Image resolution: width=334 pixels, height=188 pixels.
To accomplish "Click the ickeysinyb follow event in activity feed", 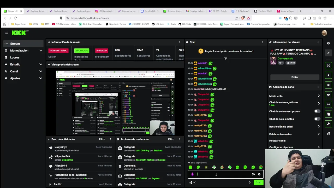I will (x=80, y=149).
